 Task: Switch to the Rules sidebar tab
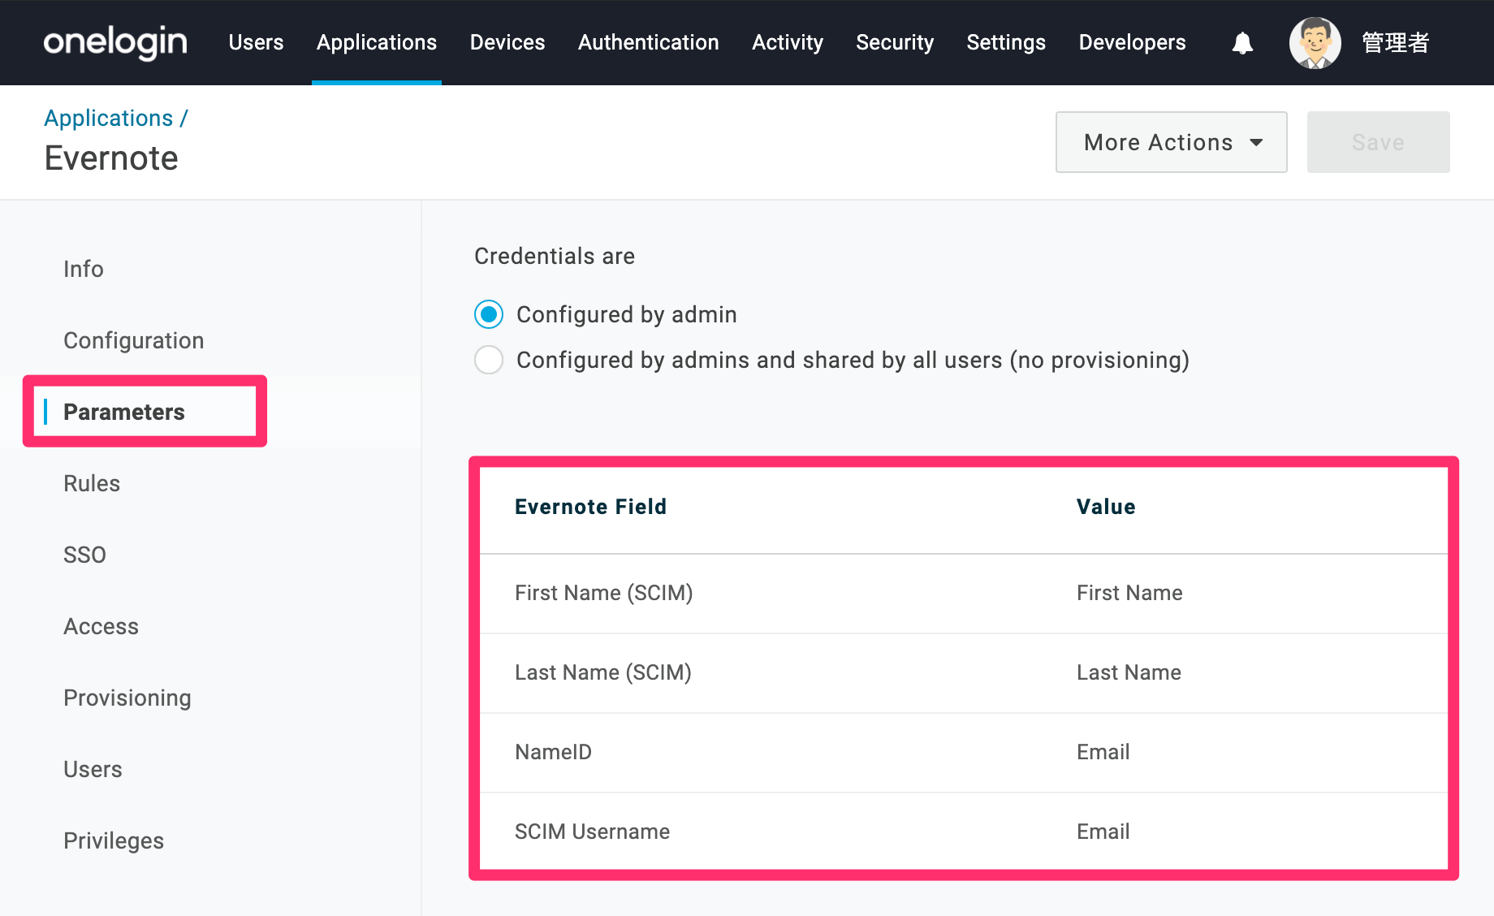click(x=92, y=483)
